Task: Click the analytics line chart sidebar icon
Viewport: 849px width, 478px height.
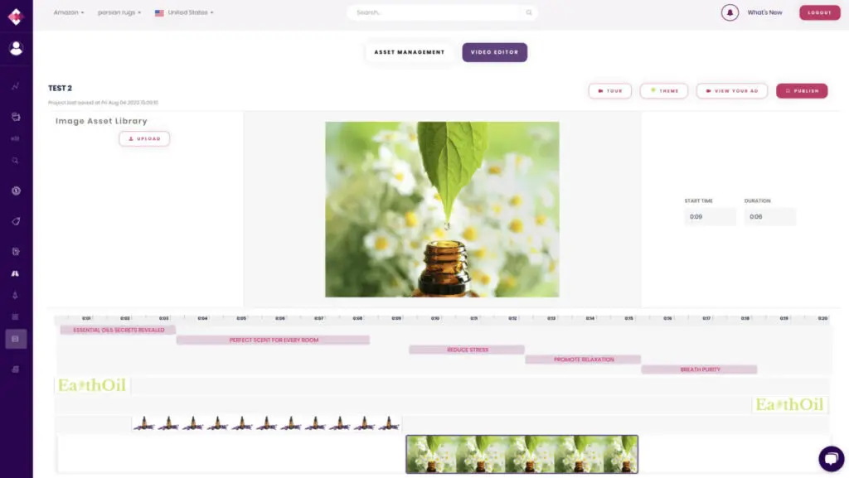Action: (x=16, y=86)
